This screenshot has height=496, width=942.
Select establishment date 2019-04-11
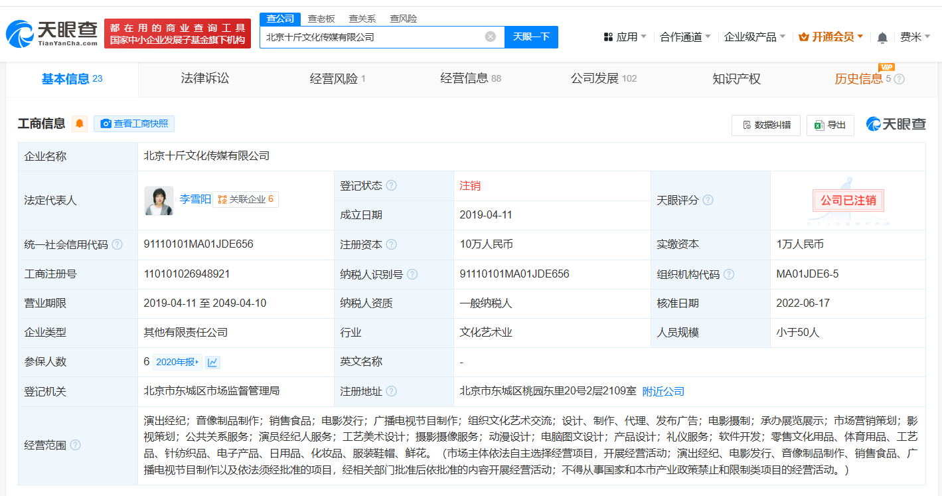pyautogui.click(x=486, y=215)
